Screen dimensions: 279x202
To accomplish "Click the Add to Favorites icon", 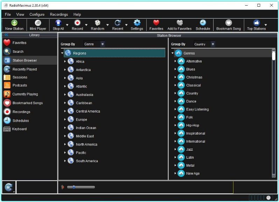I will [x=179, y=23].
